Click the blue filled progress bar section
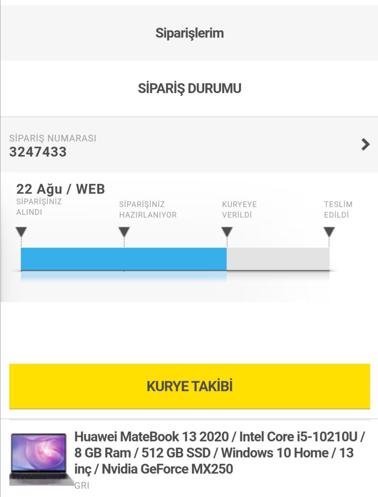 click(x=124, y=259)
